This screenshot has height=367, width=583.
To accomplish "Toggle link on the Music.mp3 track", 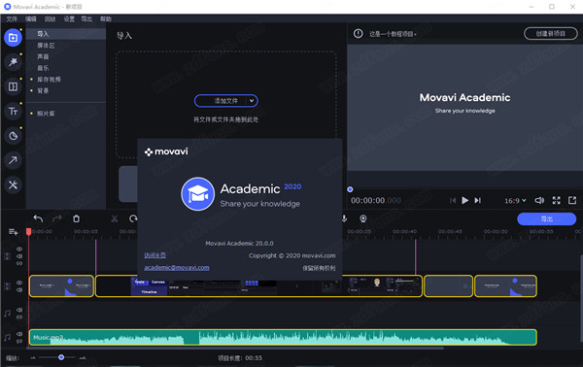I will pyautogui.click(x=19, y=341).
